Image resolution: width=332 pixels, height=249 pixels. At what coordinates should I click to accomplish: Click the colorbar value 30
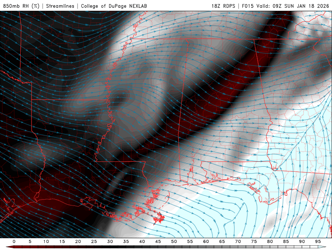pyautogui.click(x=110, y=242)
